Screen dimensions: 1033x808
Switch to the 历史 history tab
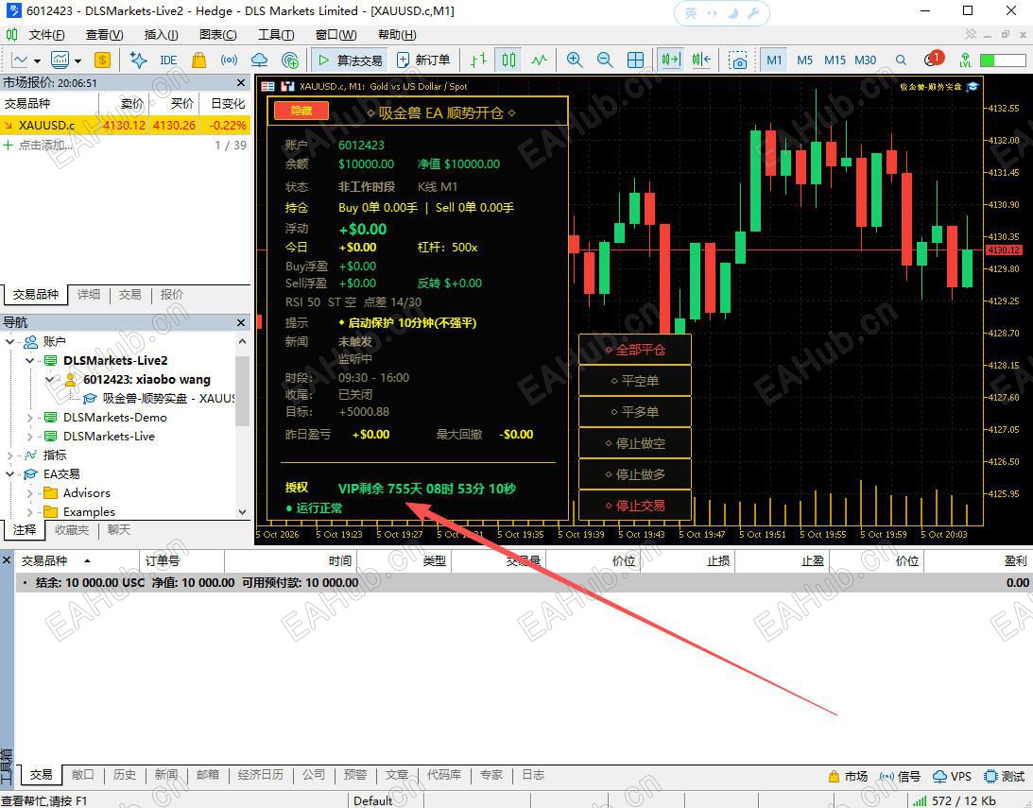(x=125, y=775)
